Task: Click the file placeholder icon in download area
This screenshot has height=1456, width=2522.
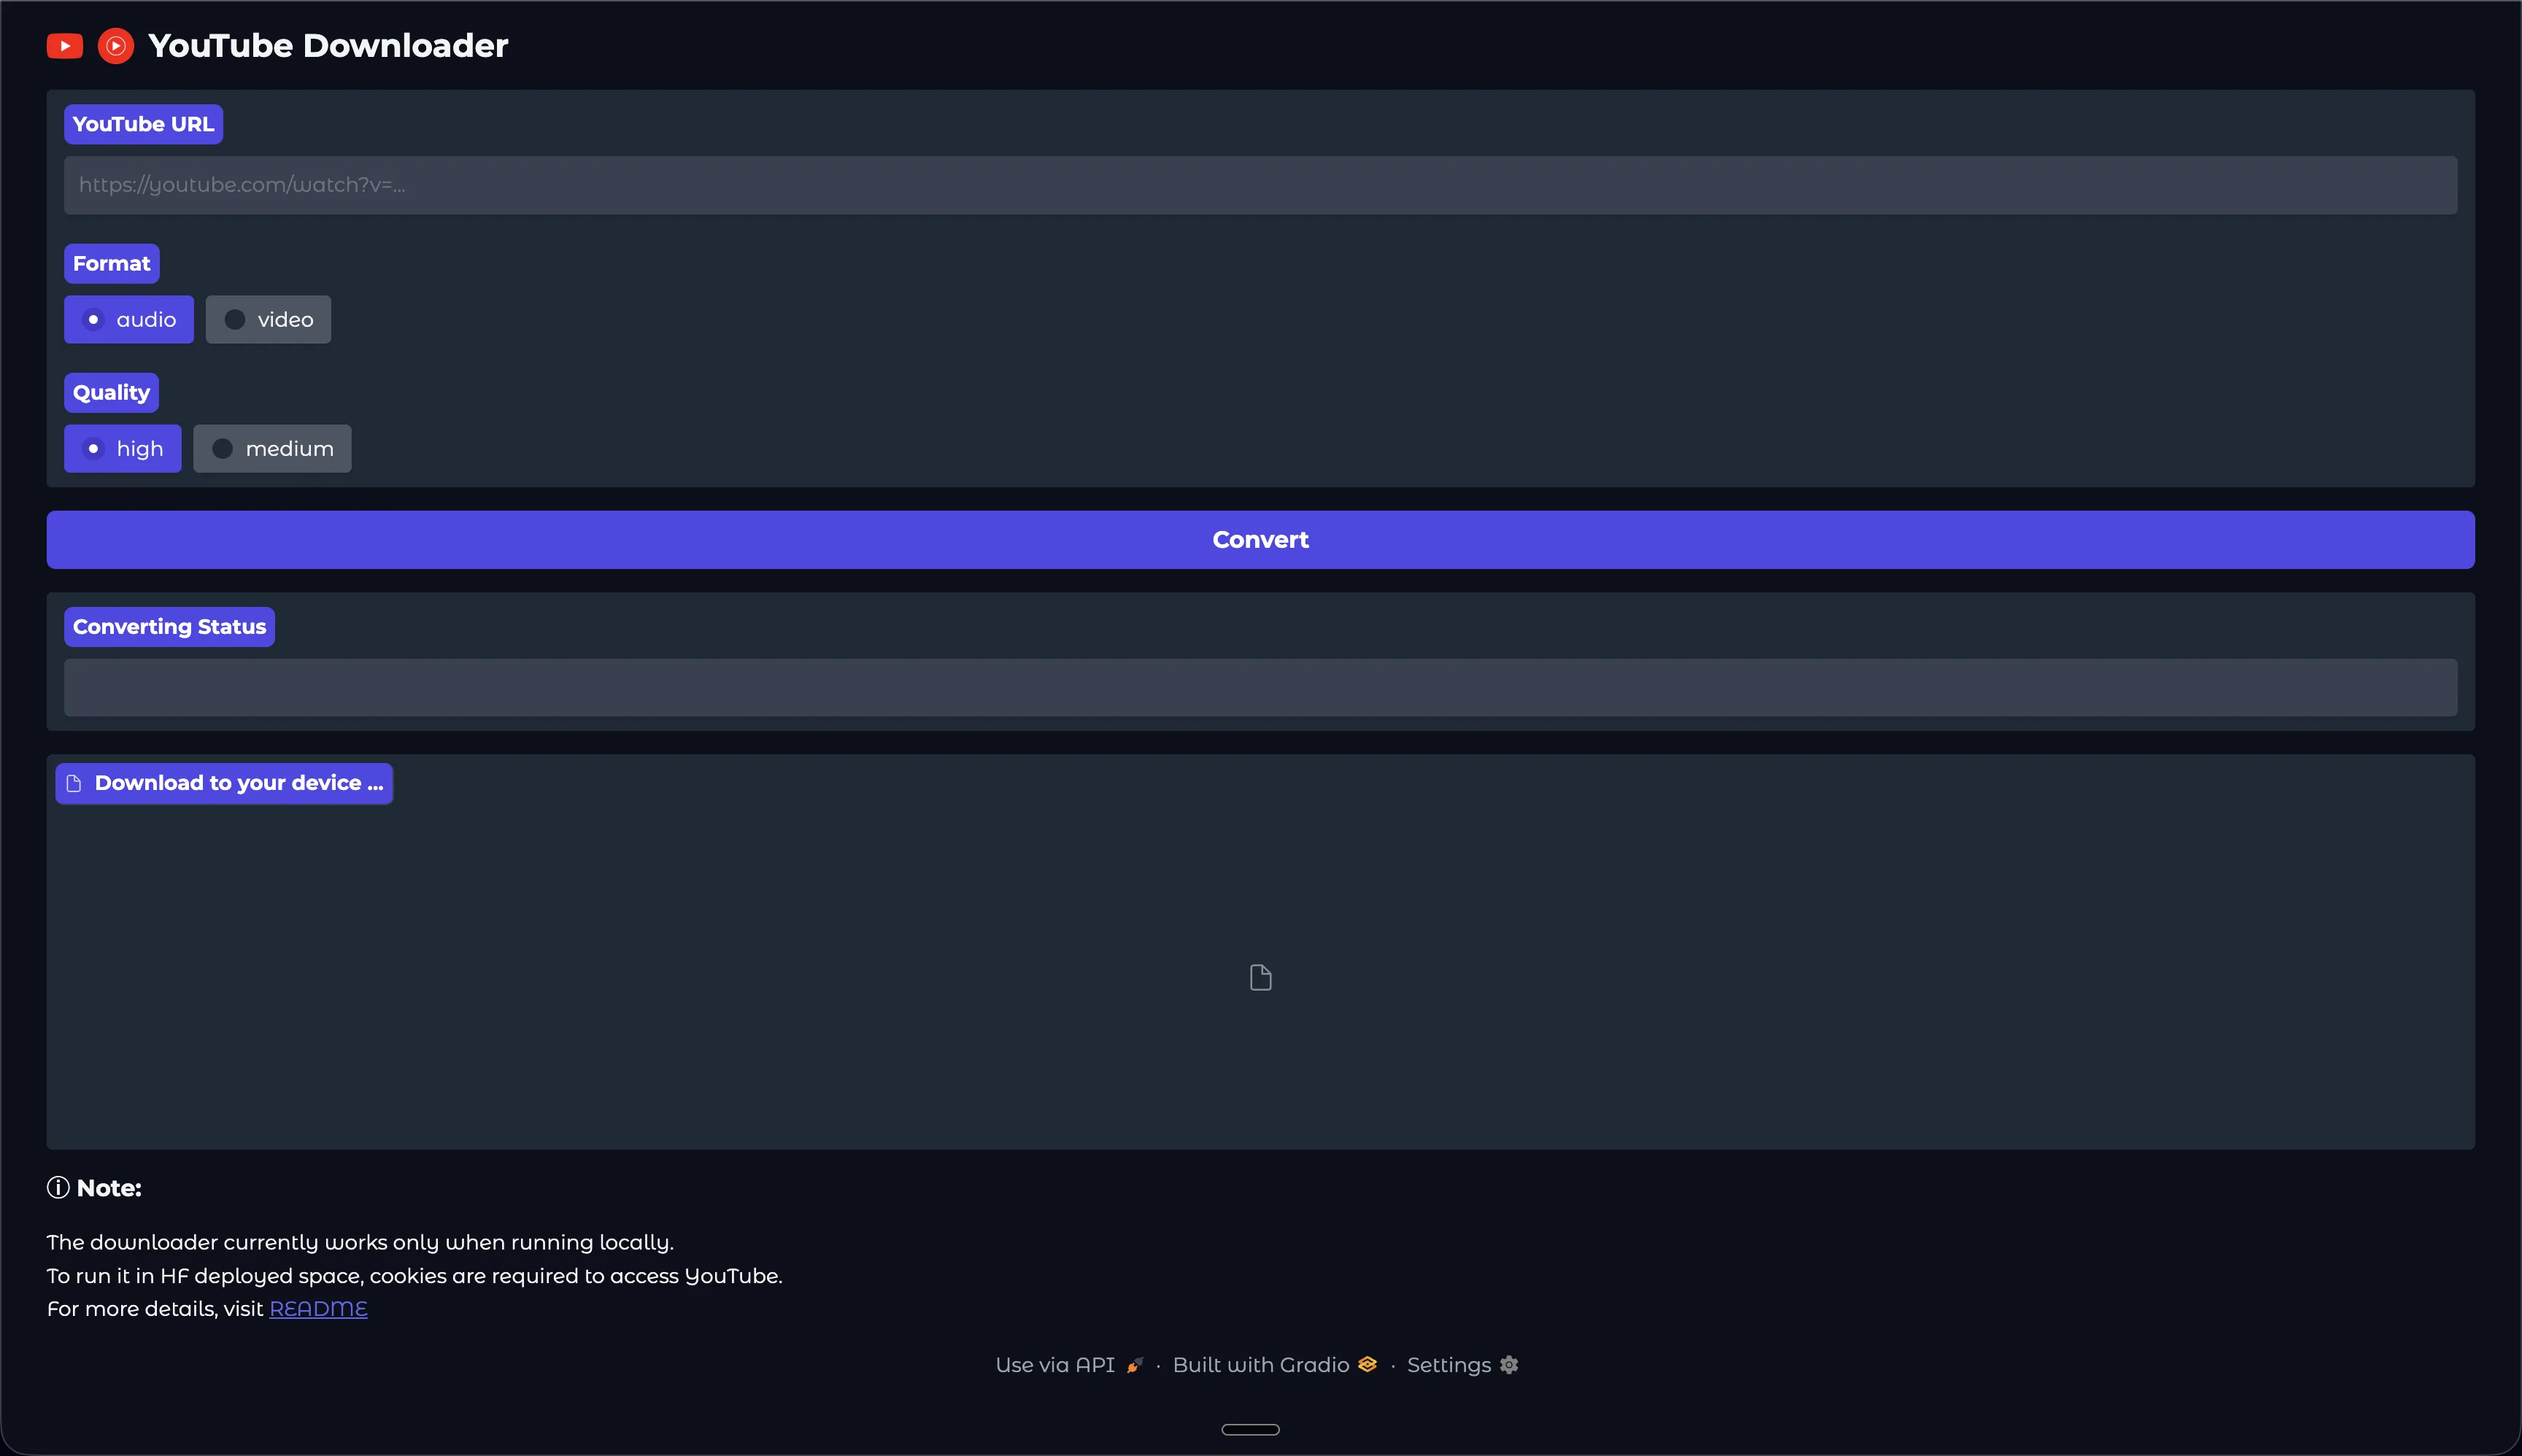Action: click(1260, 976)
